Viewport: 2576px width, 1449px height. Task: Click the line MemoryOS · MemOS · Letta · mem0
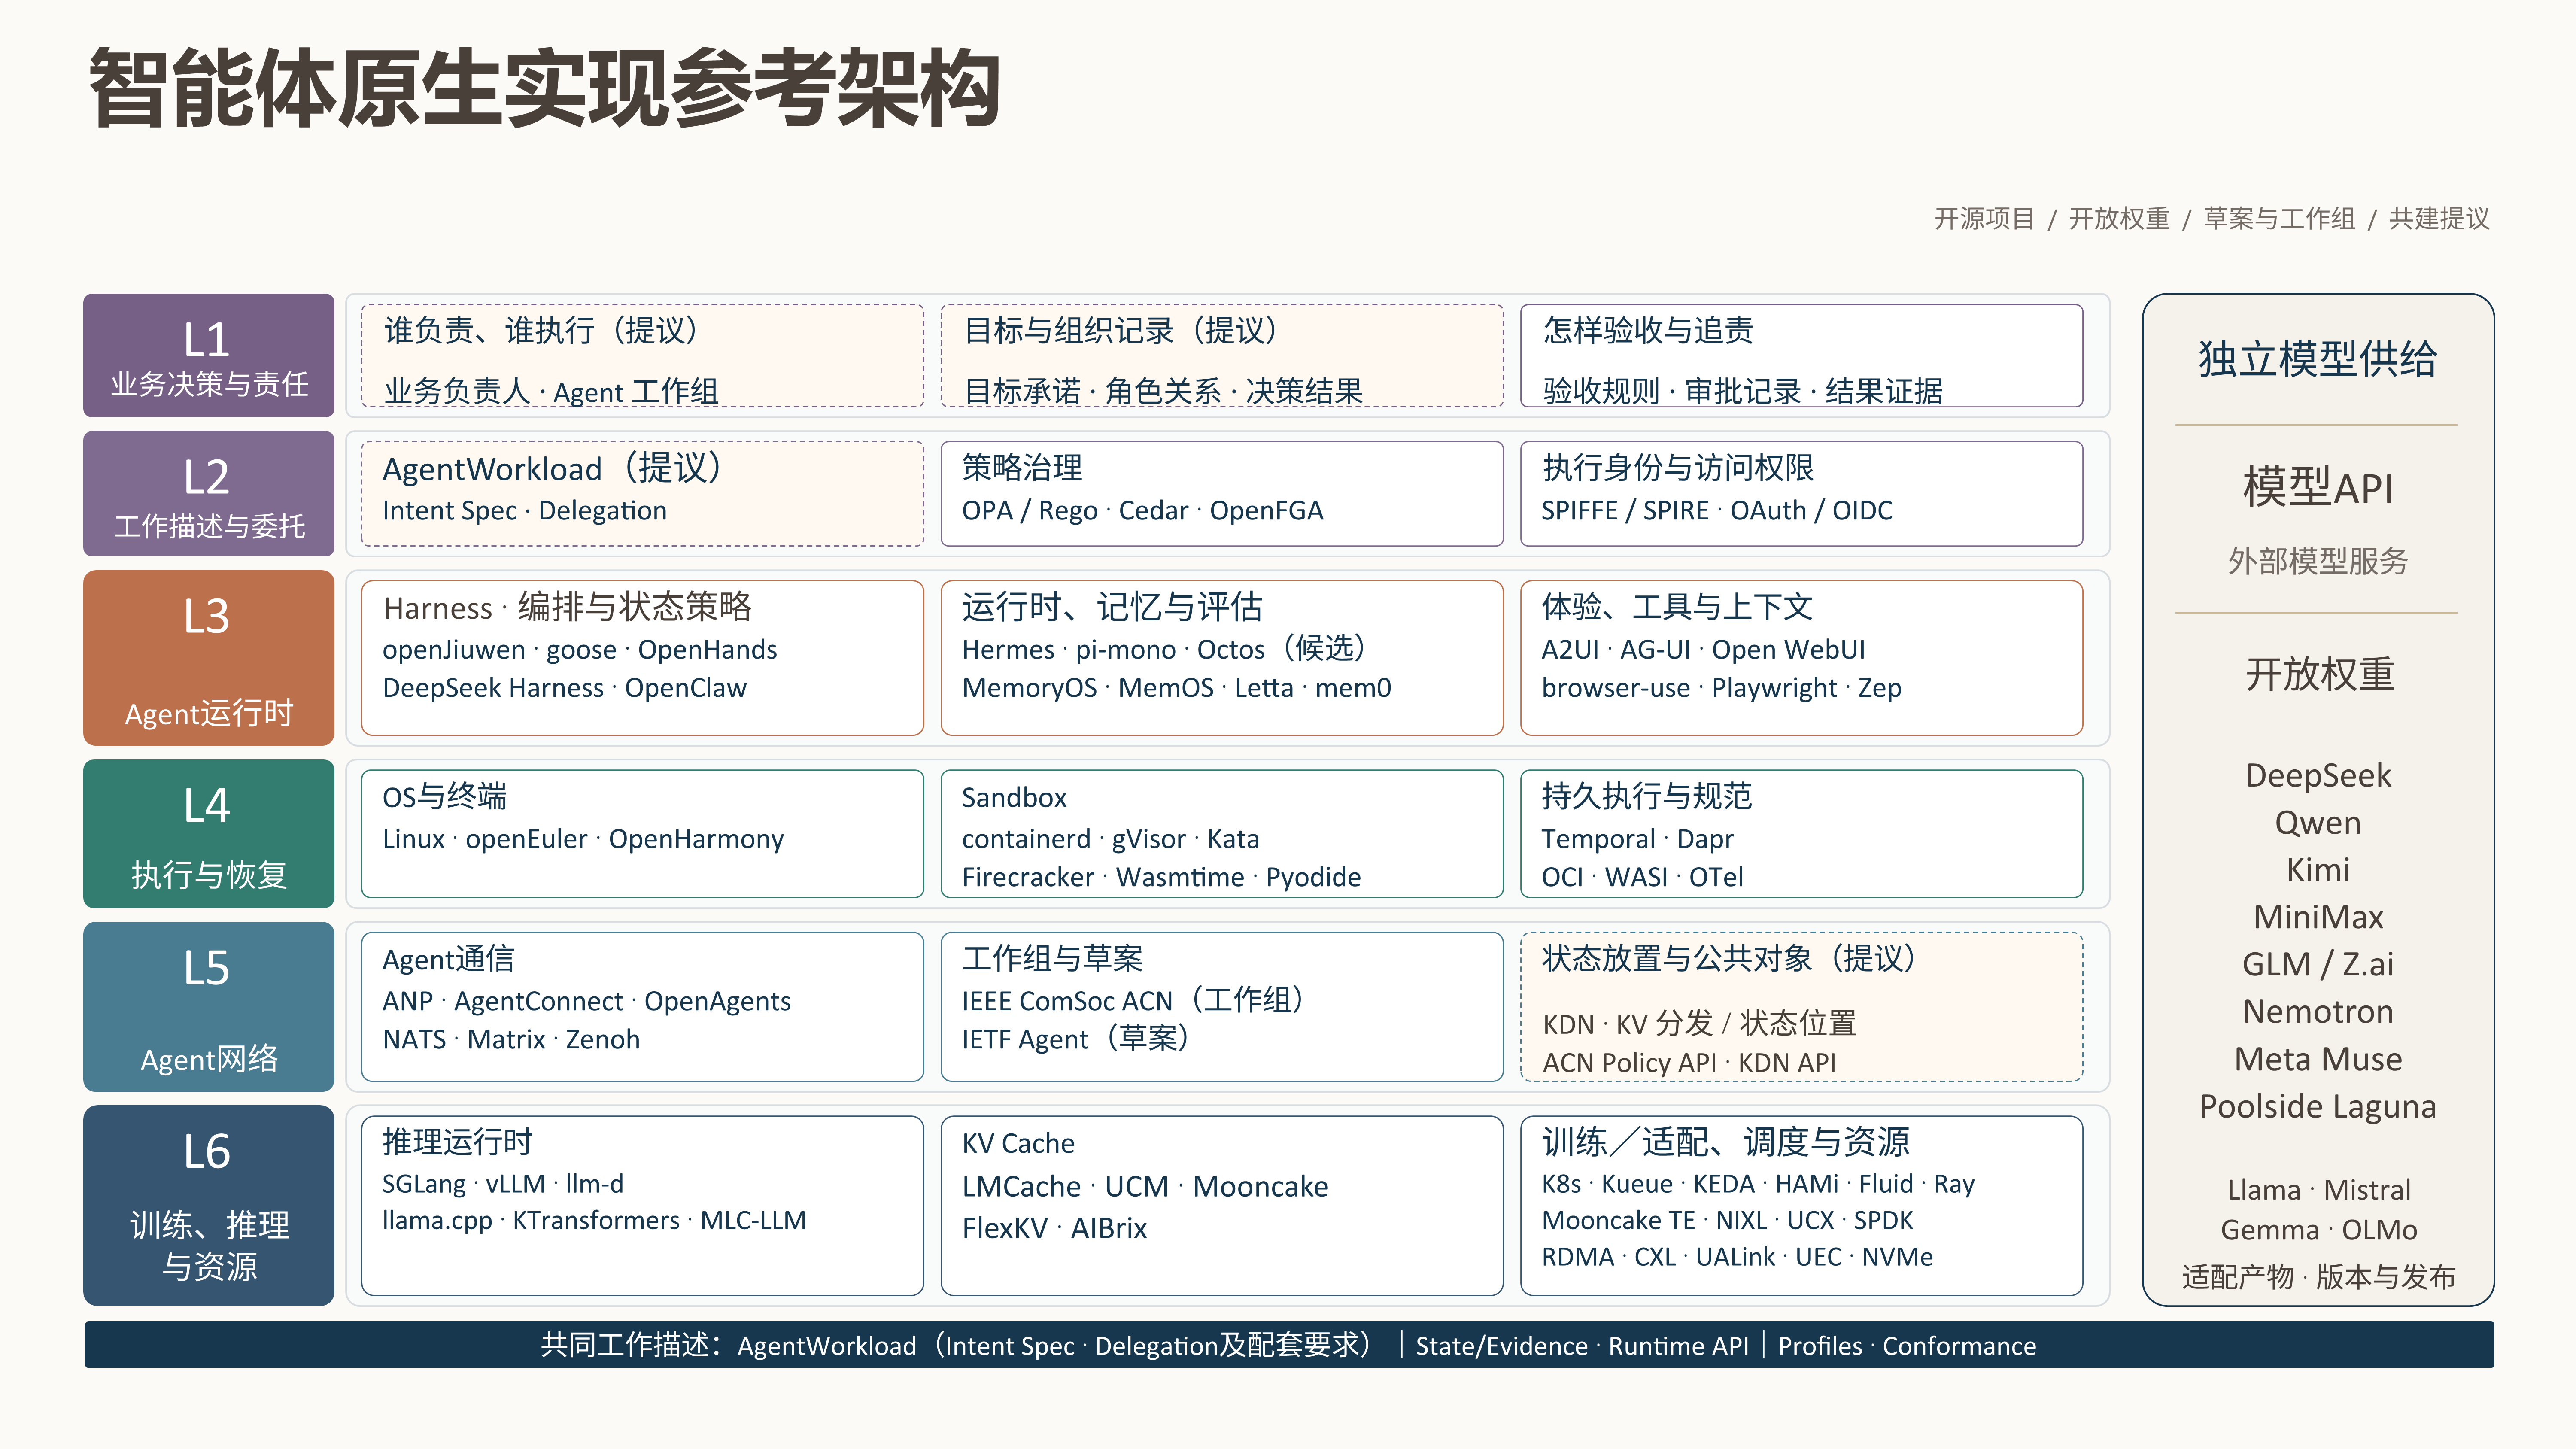tap(1176, 688)
